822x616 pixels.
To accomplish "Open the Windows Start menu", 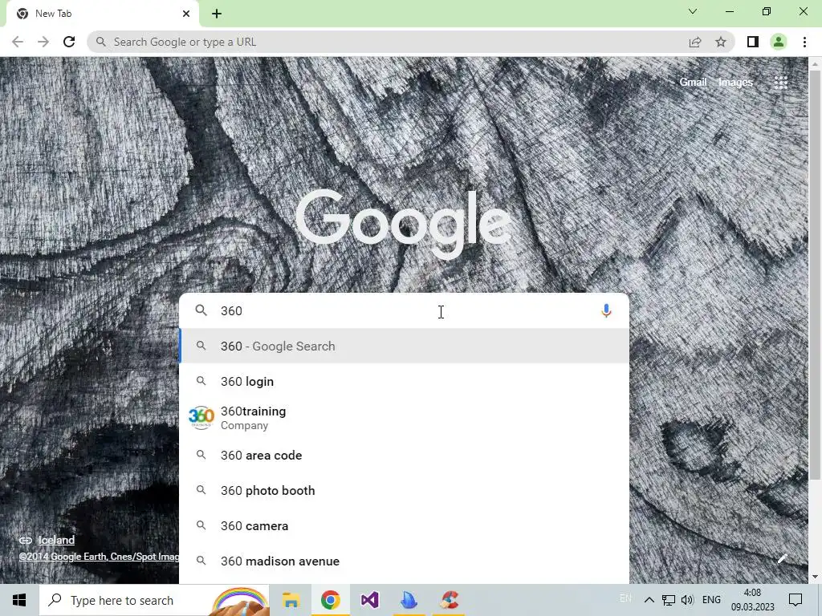I will pyautogui.click(x=19, y=600).
